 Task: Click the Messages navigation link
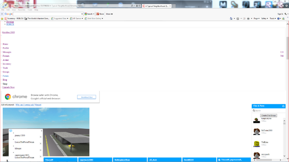(x=7, y=52)
